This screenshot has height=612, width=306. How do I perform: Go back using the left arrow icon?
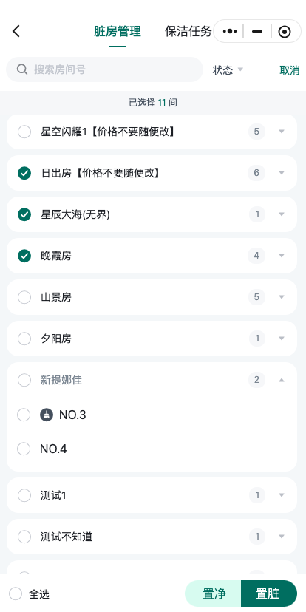pyautogui.click(x=16, y=31)
